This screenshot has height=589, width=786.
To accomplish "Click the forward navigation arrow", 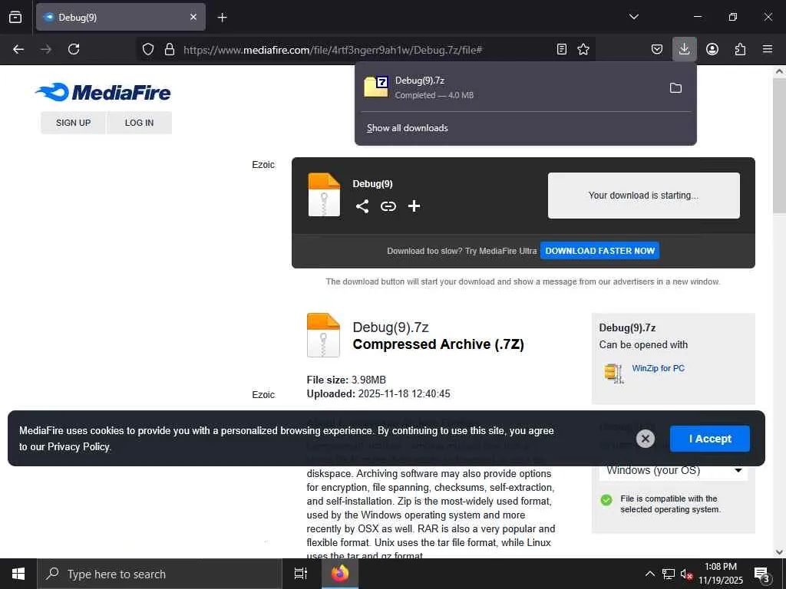I will 46,49.
